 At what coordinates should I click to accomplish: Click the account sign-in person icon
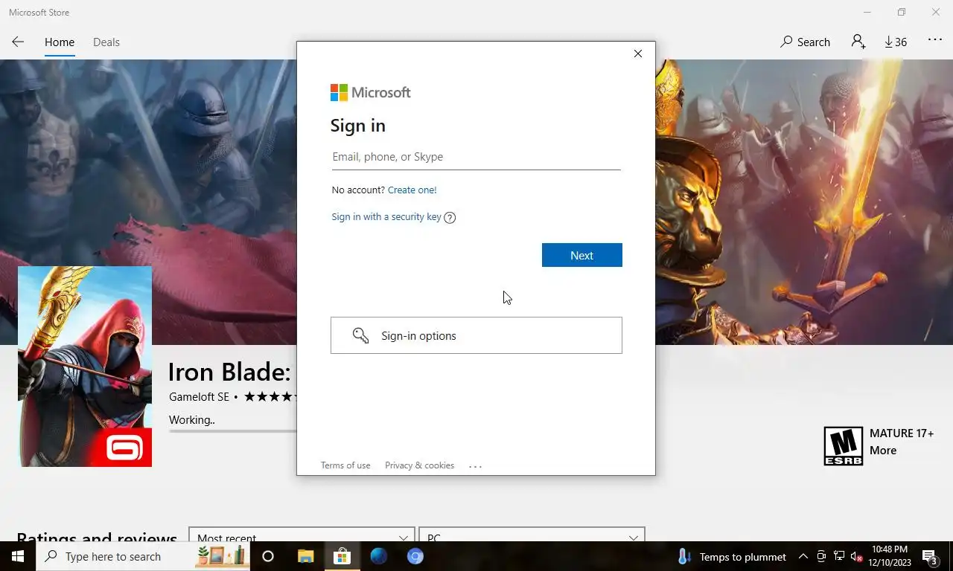pyautogui.click(x=858, y=42)
